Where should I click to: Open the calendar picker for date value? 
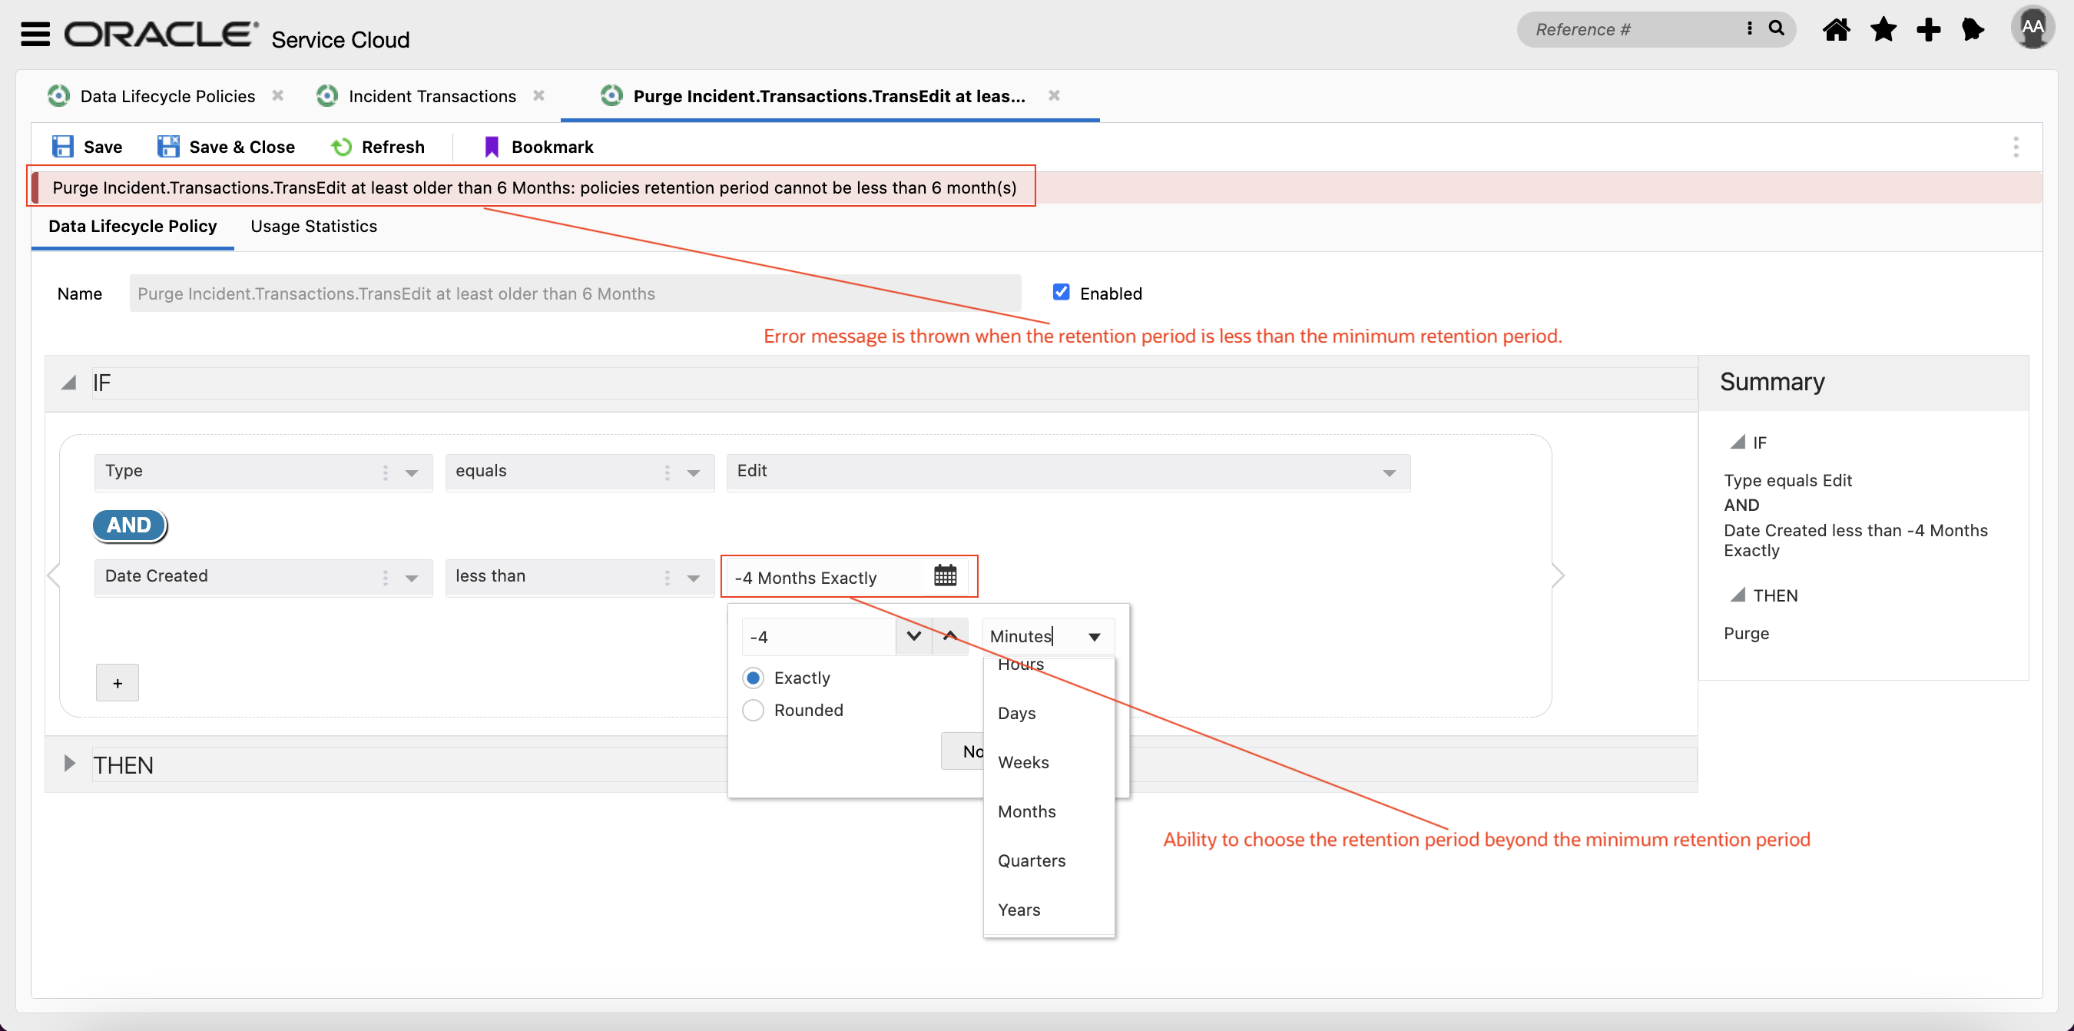(944, 576)
